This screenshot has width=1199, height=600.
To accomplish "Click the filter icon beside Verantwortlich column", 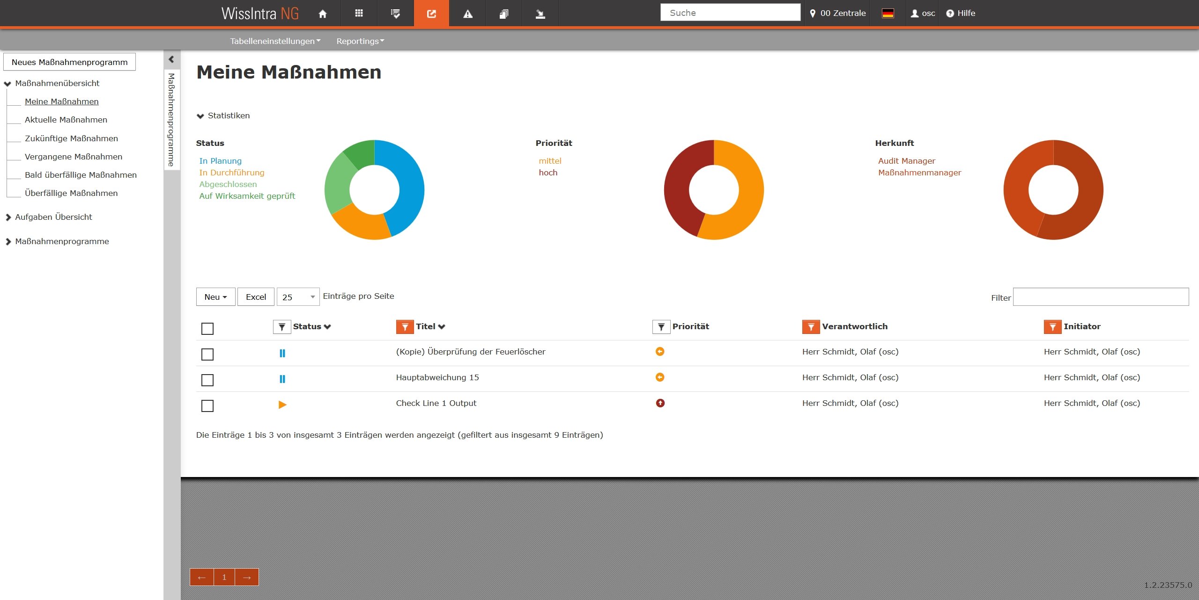I will point(810,327).
